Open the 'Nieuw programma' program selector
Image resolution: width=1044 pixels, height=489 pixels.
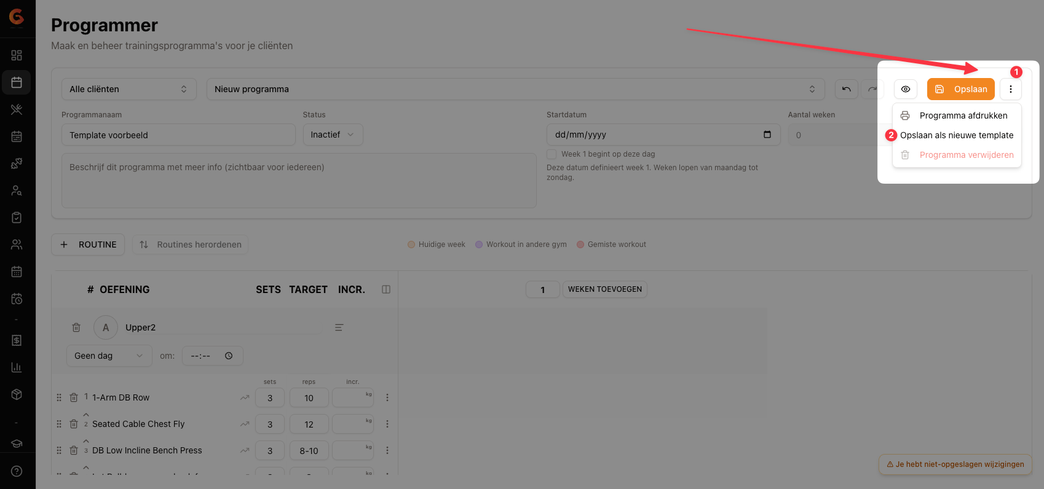[x=516, y=89]
